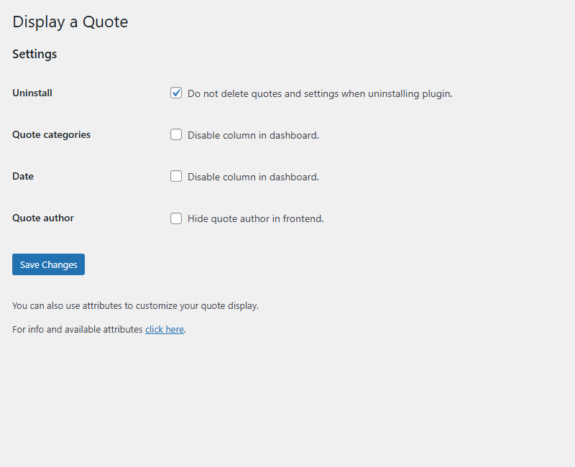The width and height of the screenshot is (575, 467).
Task: Select the Date settings label
Action: pyautogui.click(x=22, y=176)
